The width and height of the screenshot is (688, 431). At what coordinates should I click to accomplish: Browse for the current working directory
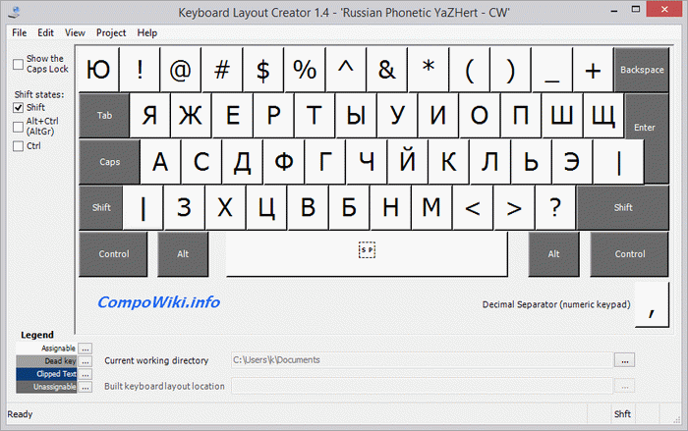click(624, 360)
